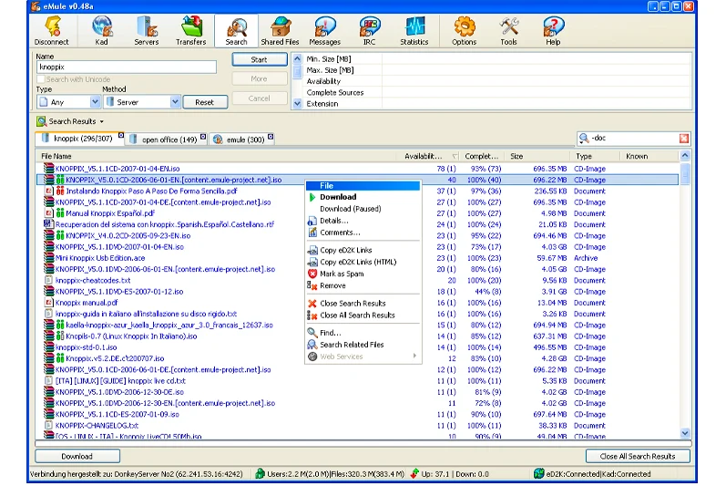Open the Messages window
The width and height of the screenshot is (726, 486).
tap(324, 30)
